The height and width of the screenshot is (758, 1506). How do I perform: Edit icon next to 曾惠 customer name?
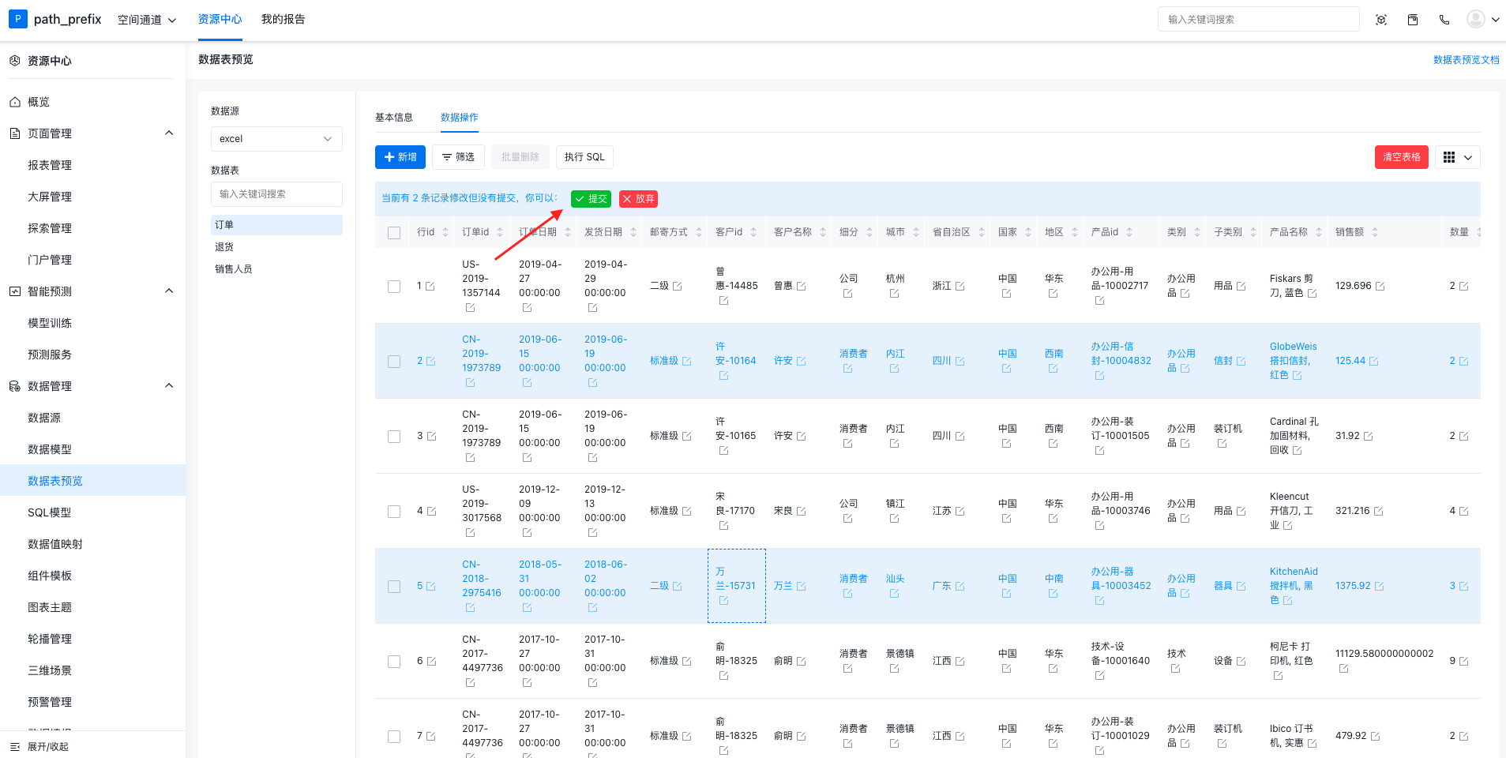[802, 286]
